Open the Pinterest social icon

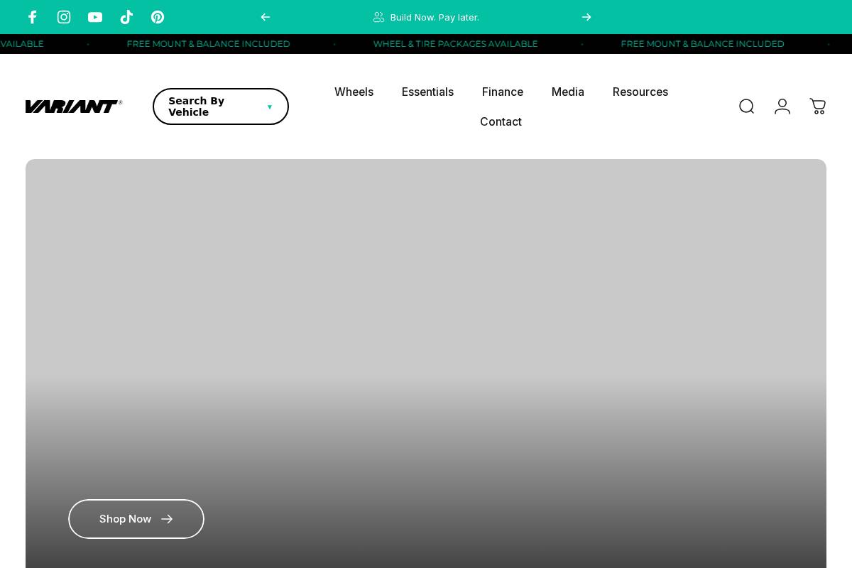158,17
